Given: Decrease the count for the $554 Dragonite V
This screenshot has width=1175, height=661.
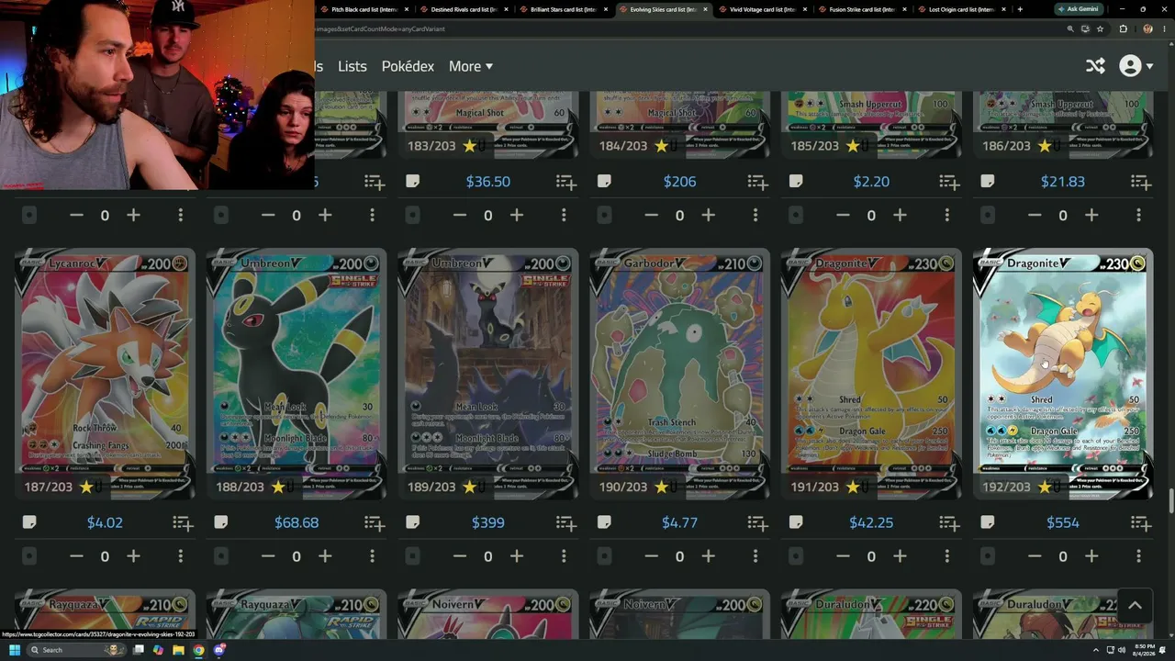Looking at the screenshot, I should (x=1035, y=556).
